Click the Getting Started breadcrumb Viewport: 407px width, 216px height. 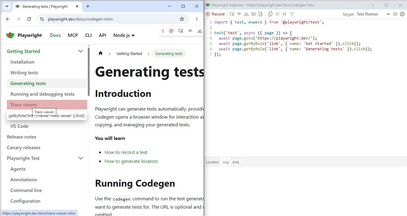tap(129, 54)
